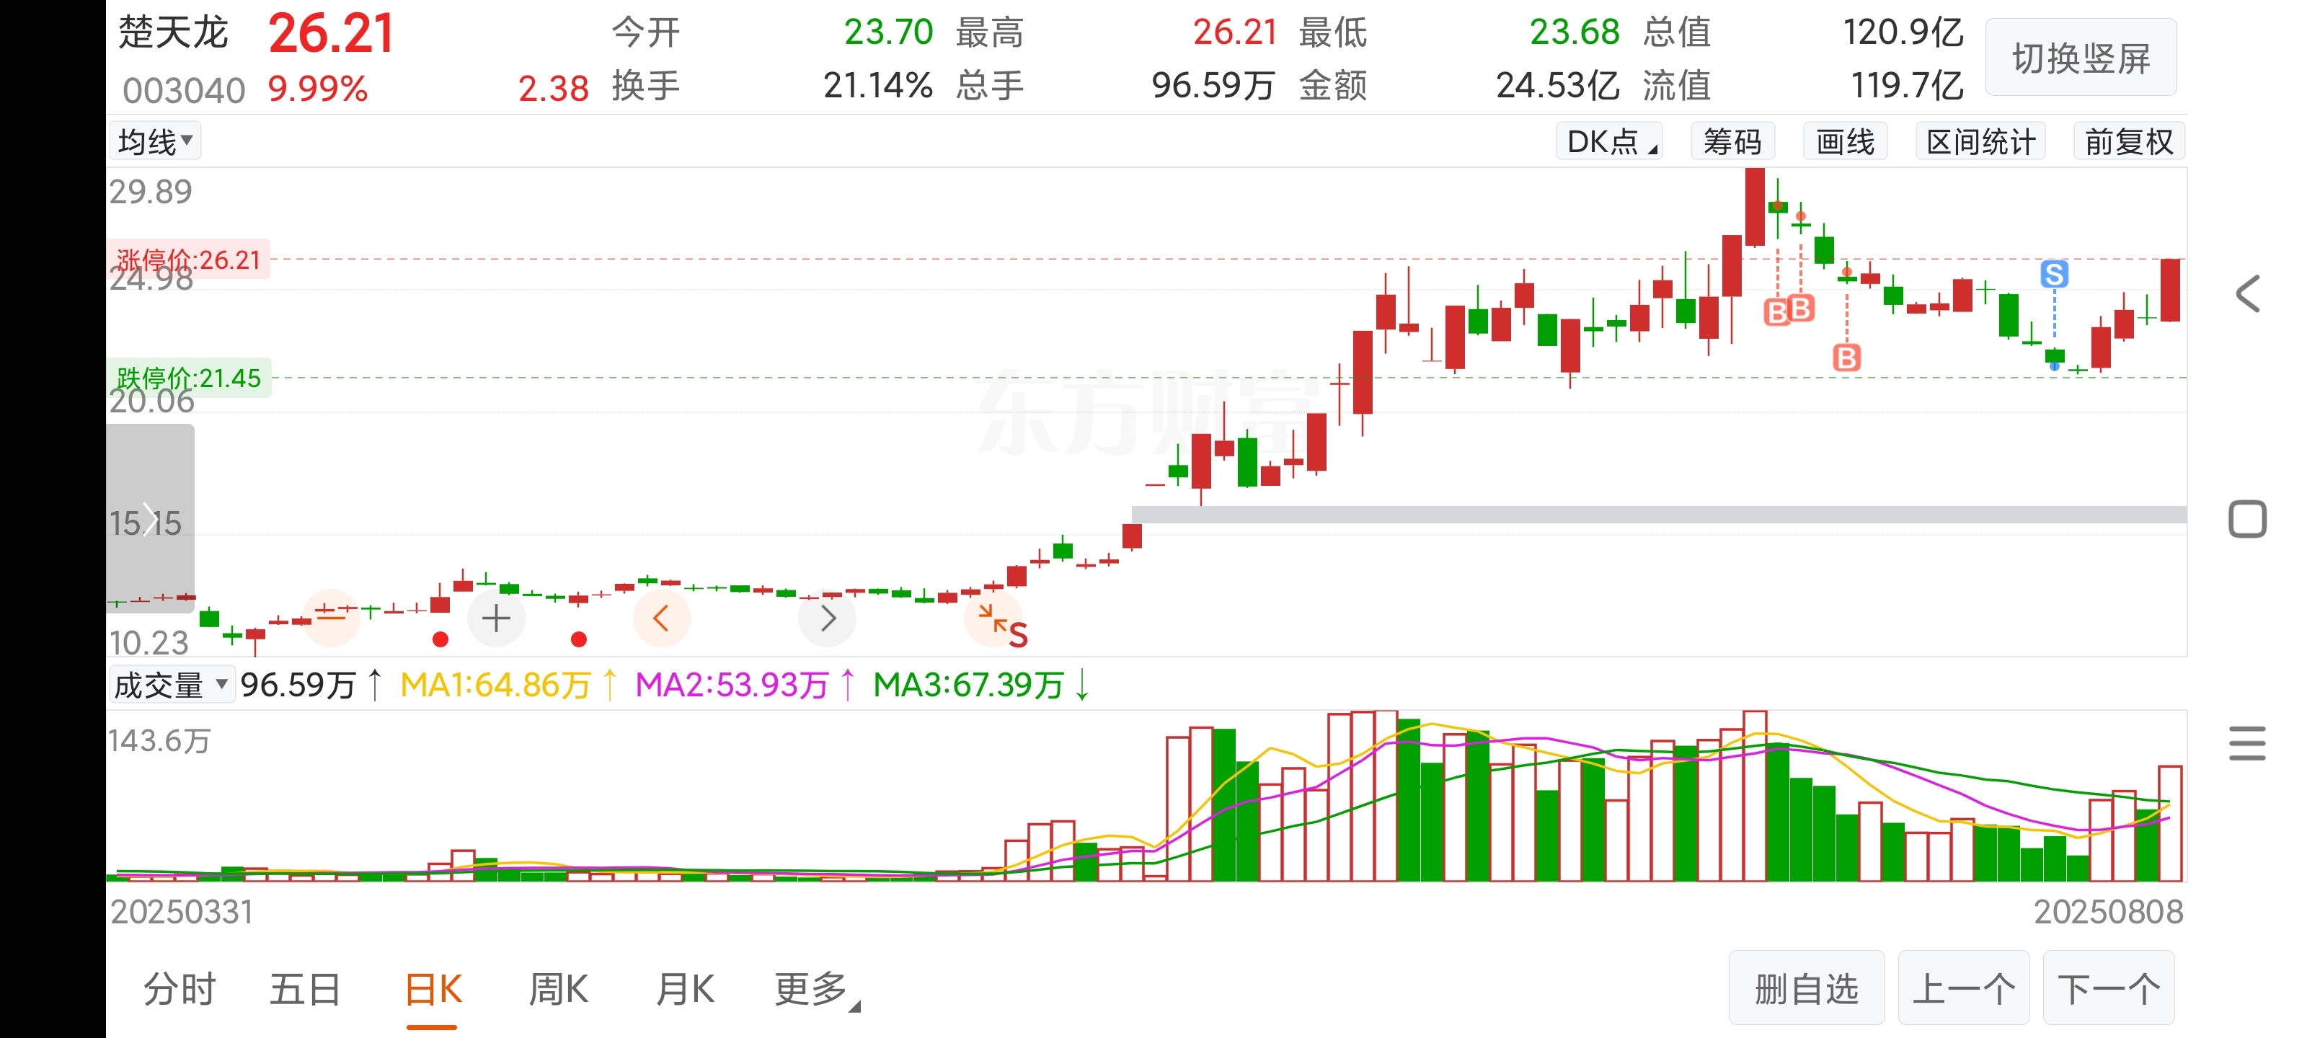The height and width of the screenshot is (1038, 2307).
Task: Select the 日K tab
Action: [433, 990]
